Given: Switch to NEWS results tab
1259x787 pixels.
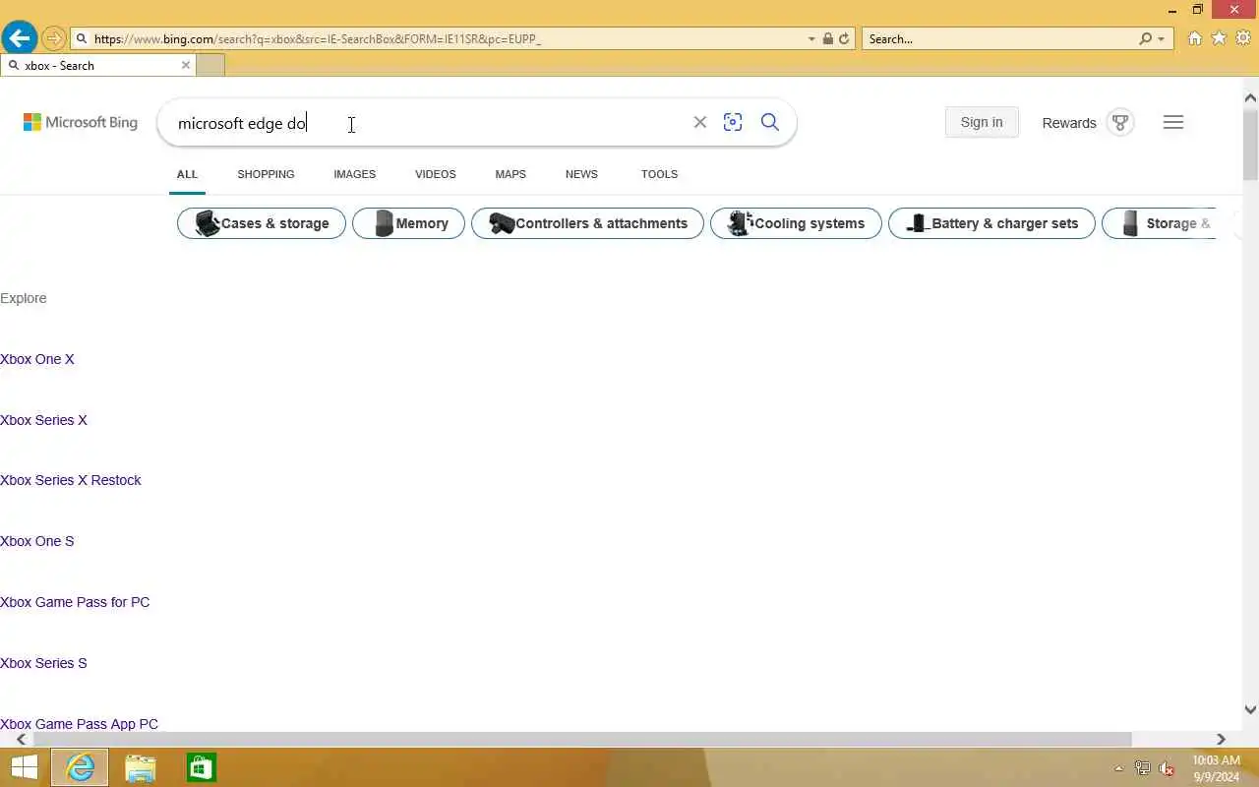Looking at the screenshot, I should coord(581,174).
